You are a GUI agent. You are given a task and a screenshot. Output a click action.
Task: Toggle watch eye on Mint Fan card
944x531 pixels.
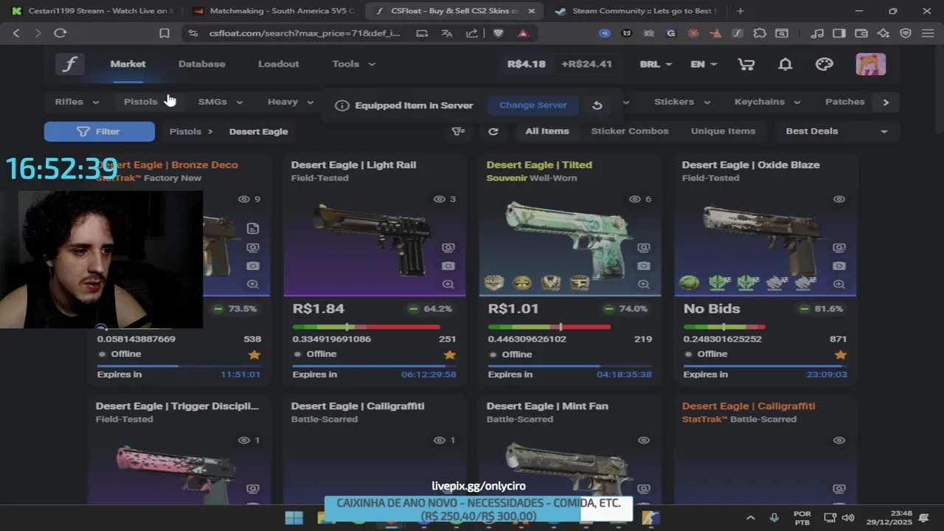[644, 440]
